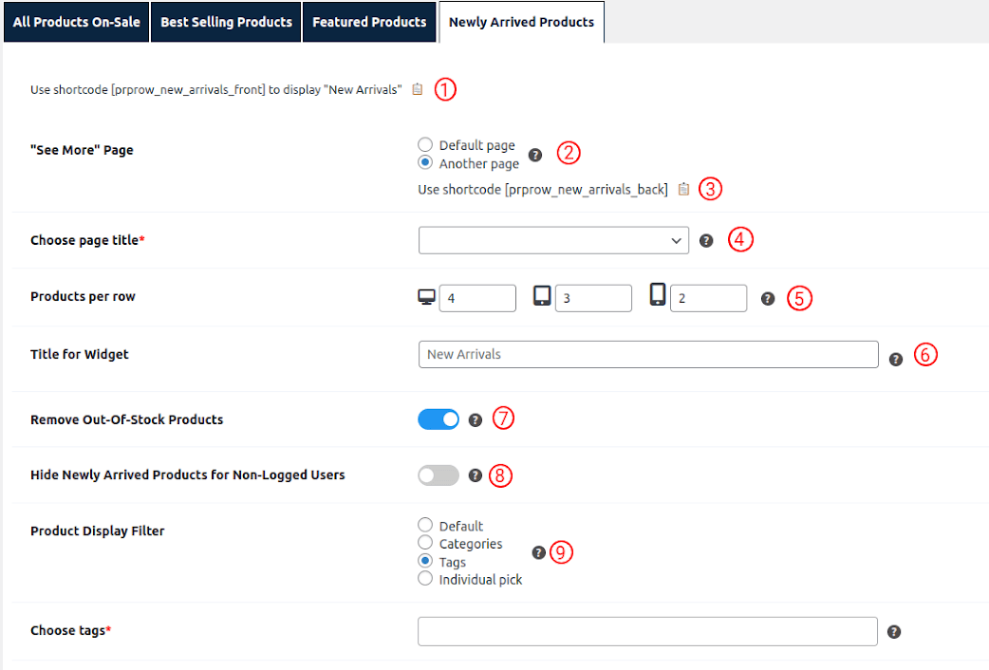Viewport: 989px width, 670px height.
Task: Open help tooltip for Products per row
Action: [768, 298]
